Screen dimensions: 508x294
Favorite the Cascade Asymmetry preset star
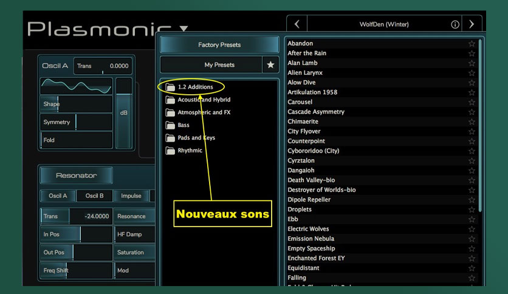[x=472, y=112]
